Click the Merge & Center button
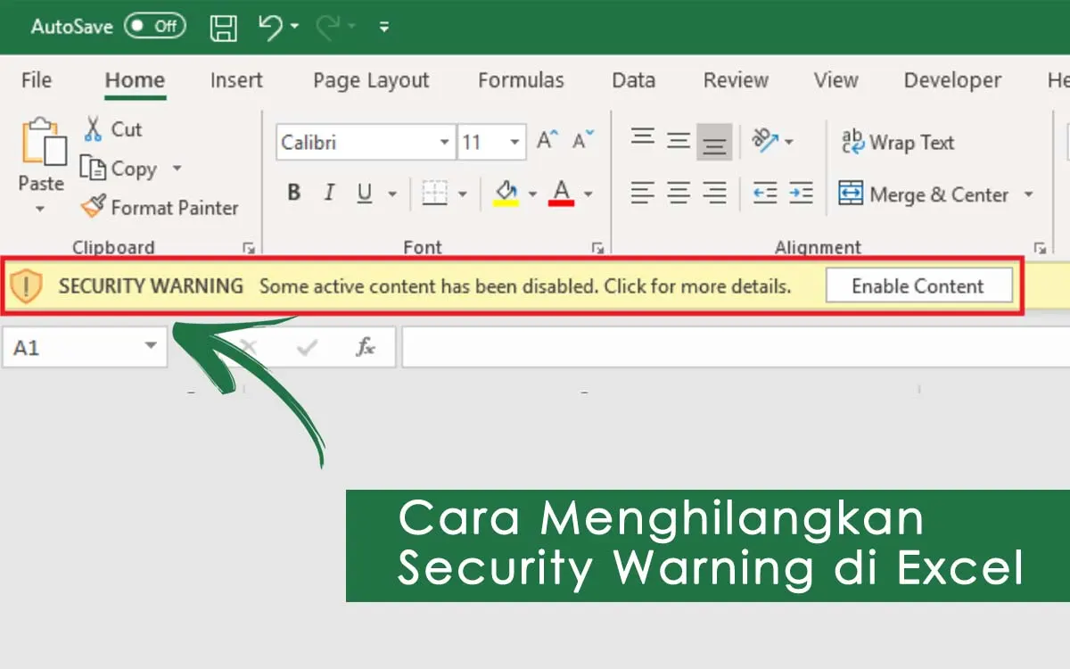 pyautogui.click(x=924, y=194)
